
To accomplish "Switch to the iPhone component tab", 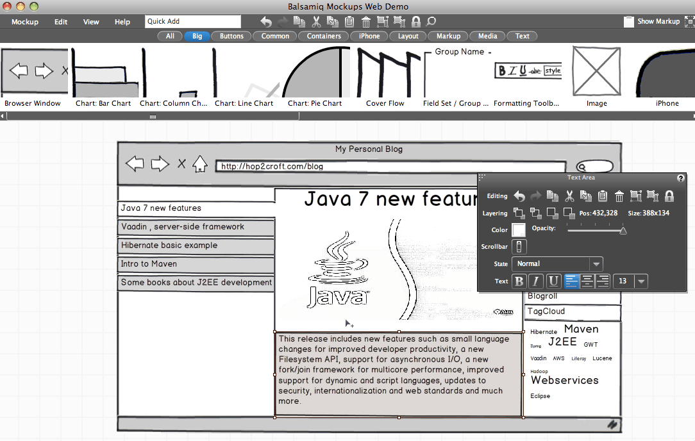I will pyautogui.click(x=369, y=36).
